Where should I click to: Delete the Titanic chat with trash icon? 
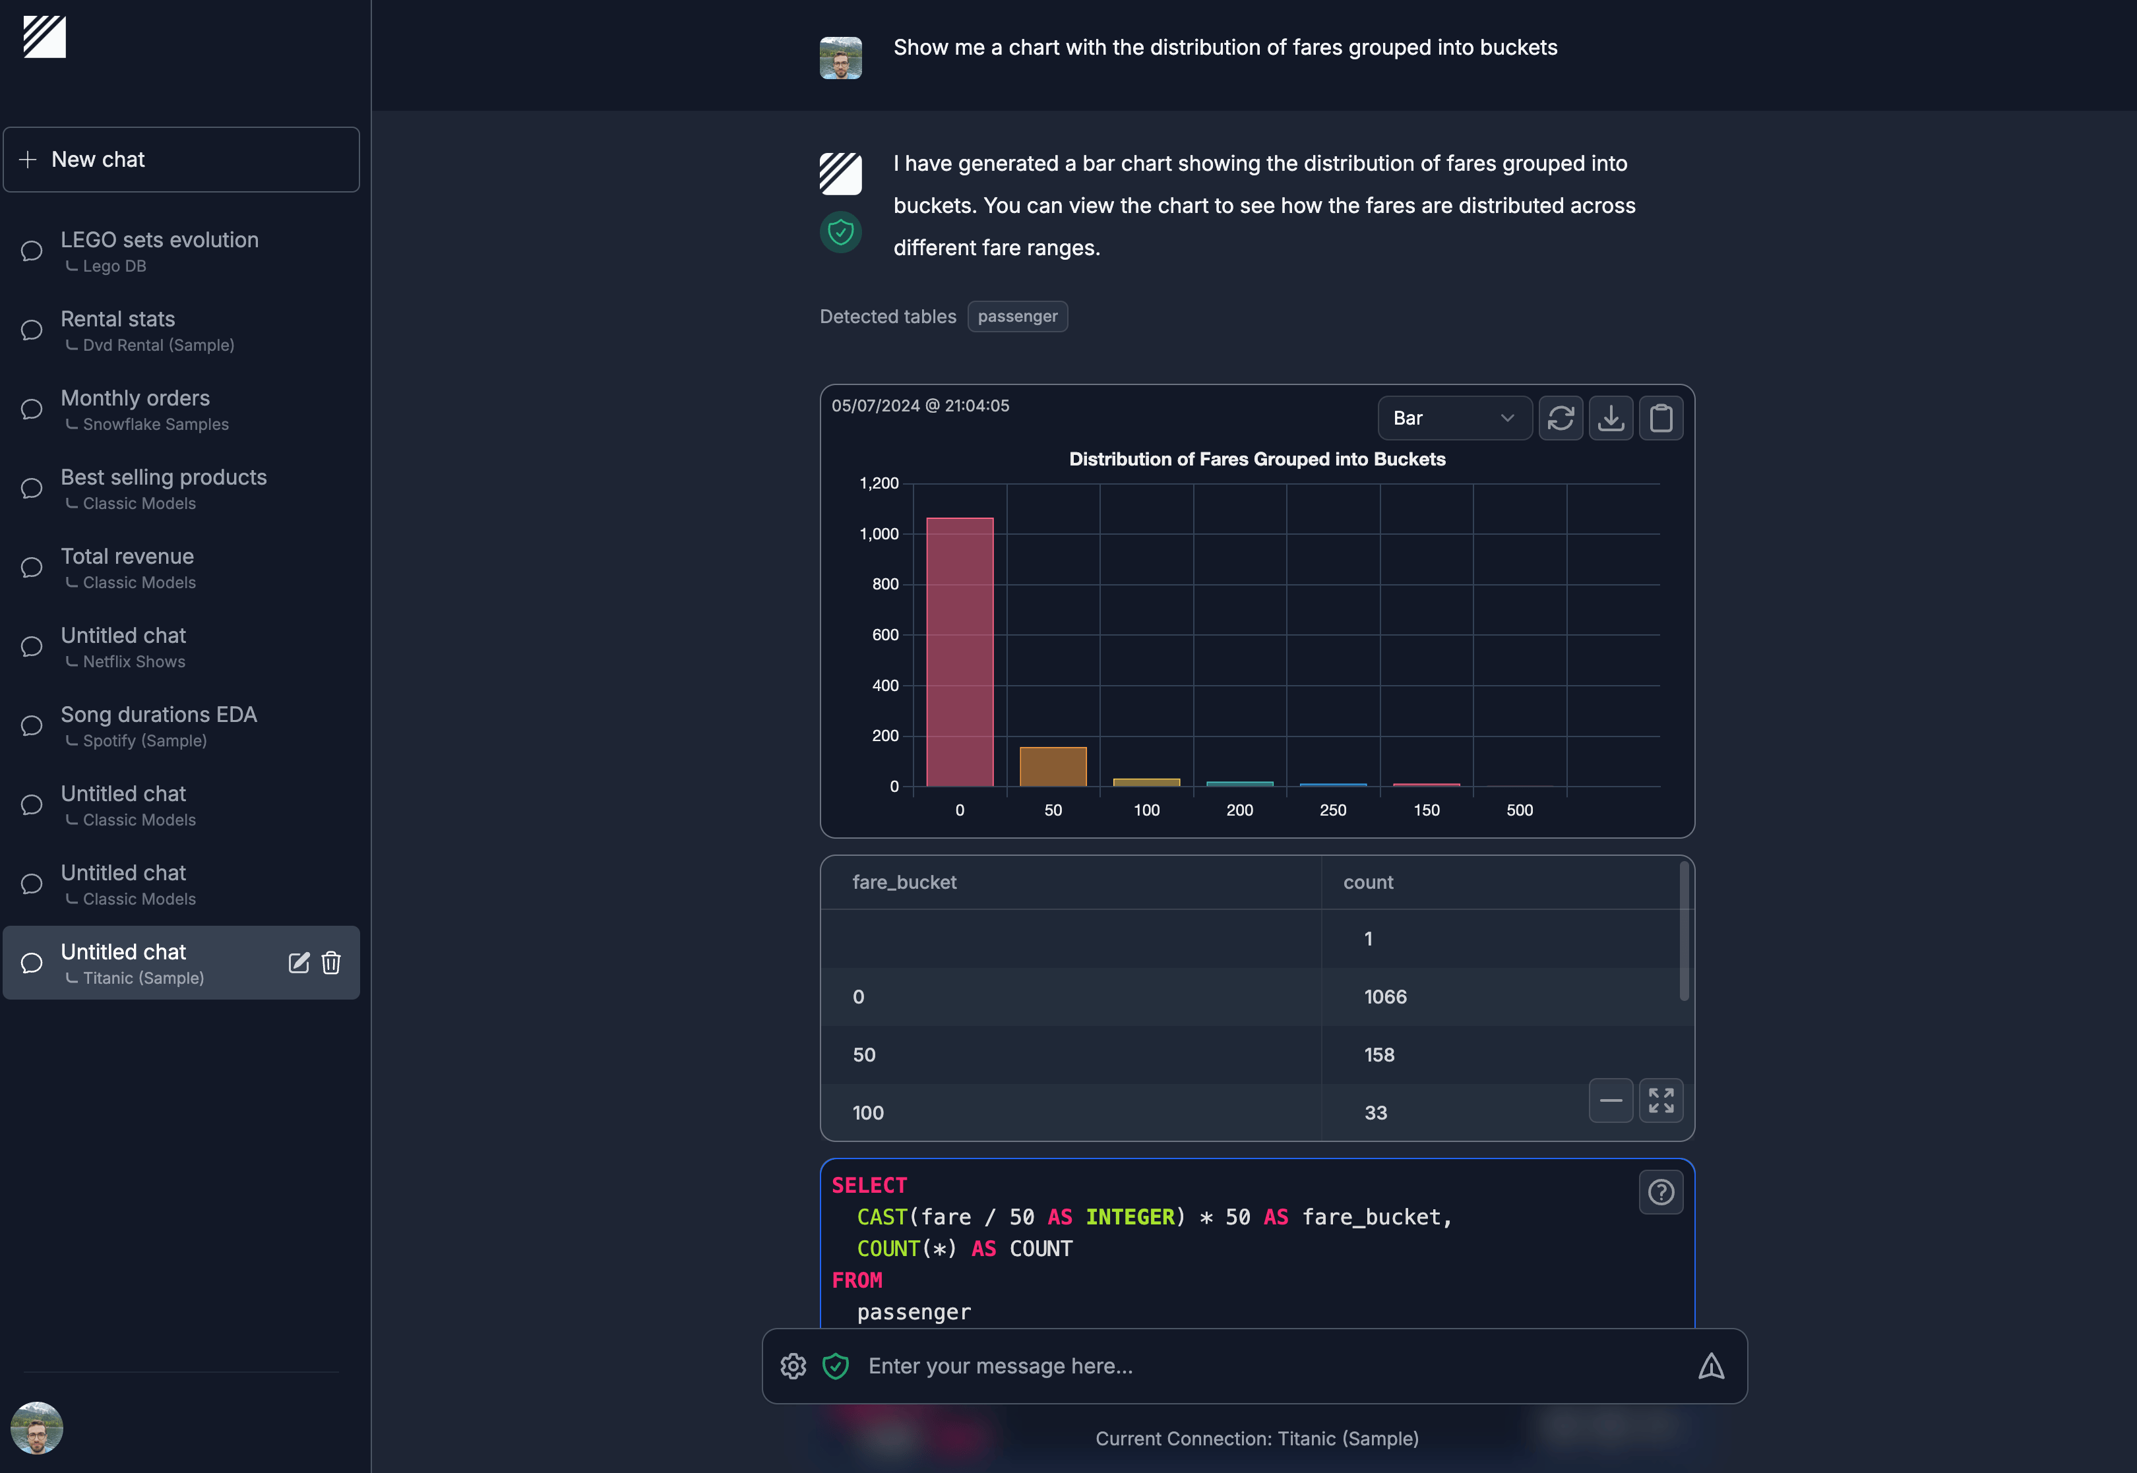click(x=330, y=963)
